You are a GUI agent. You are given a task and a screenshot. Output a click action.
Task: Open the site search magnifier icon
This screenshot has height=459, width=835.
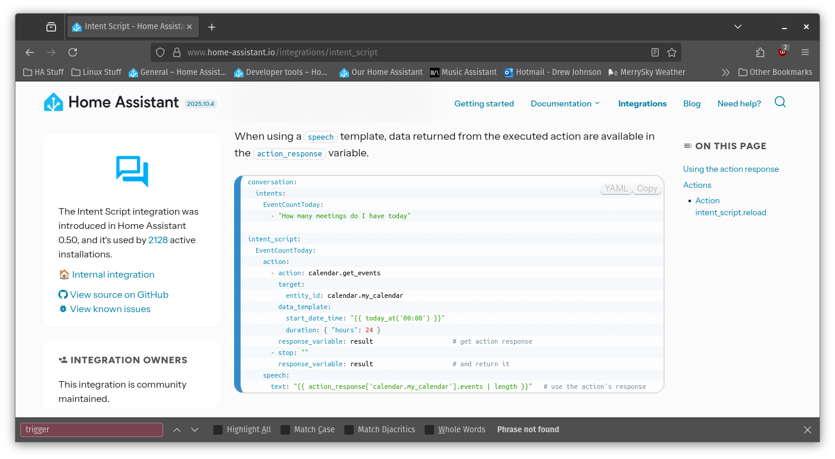pyautogui.click(x=780, y=102)
